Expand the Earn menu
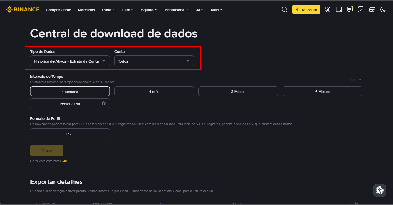The width and height of the screenshot is (393, 205). coord(128,10)
